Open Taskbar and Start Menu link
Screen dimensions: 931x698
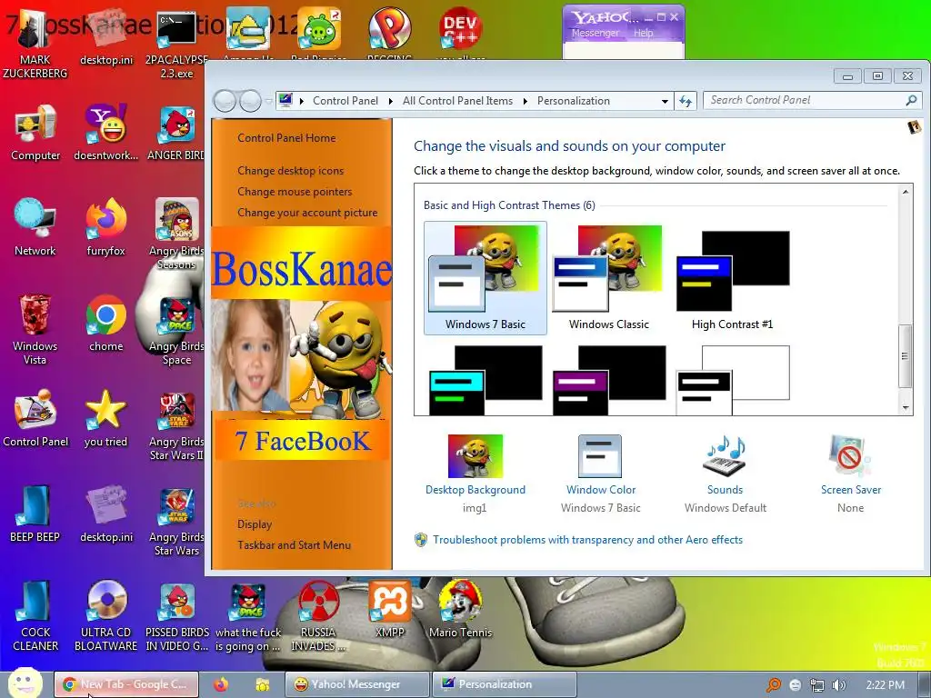(294, 545)
